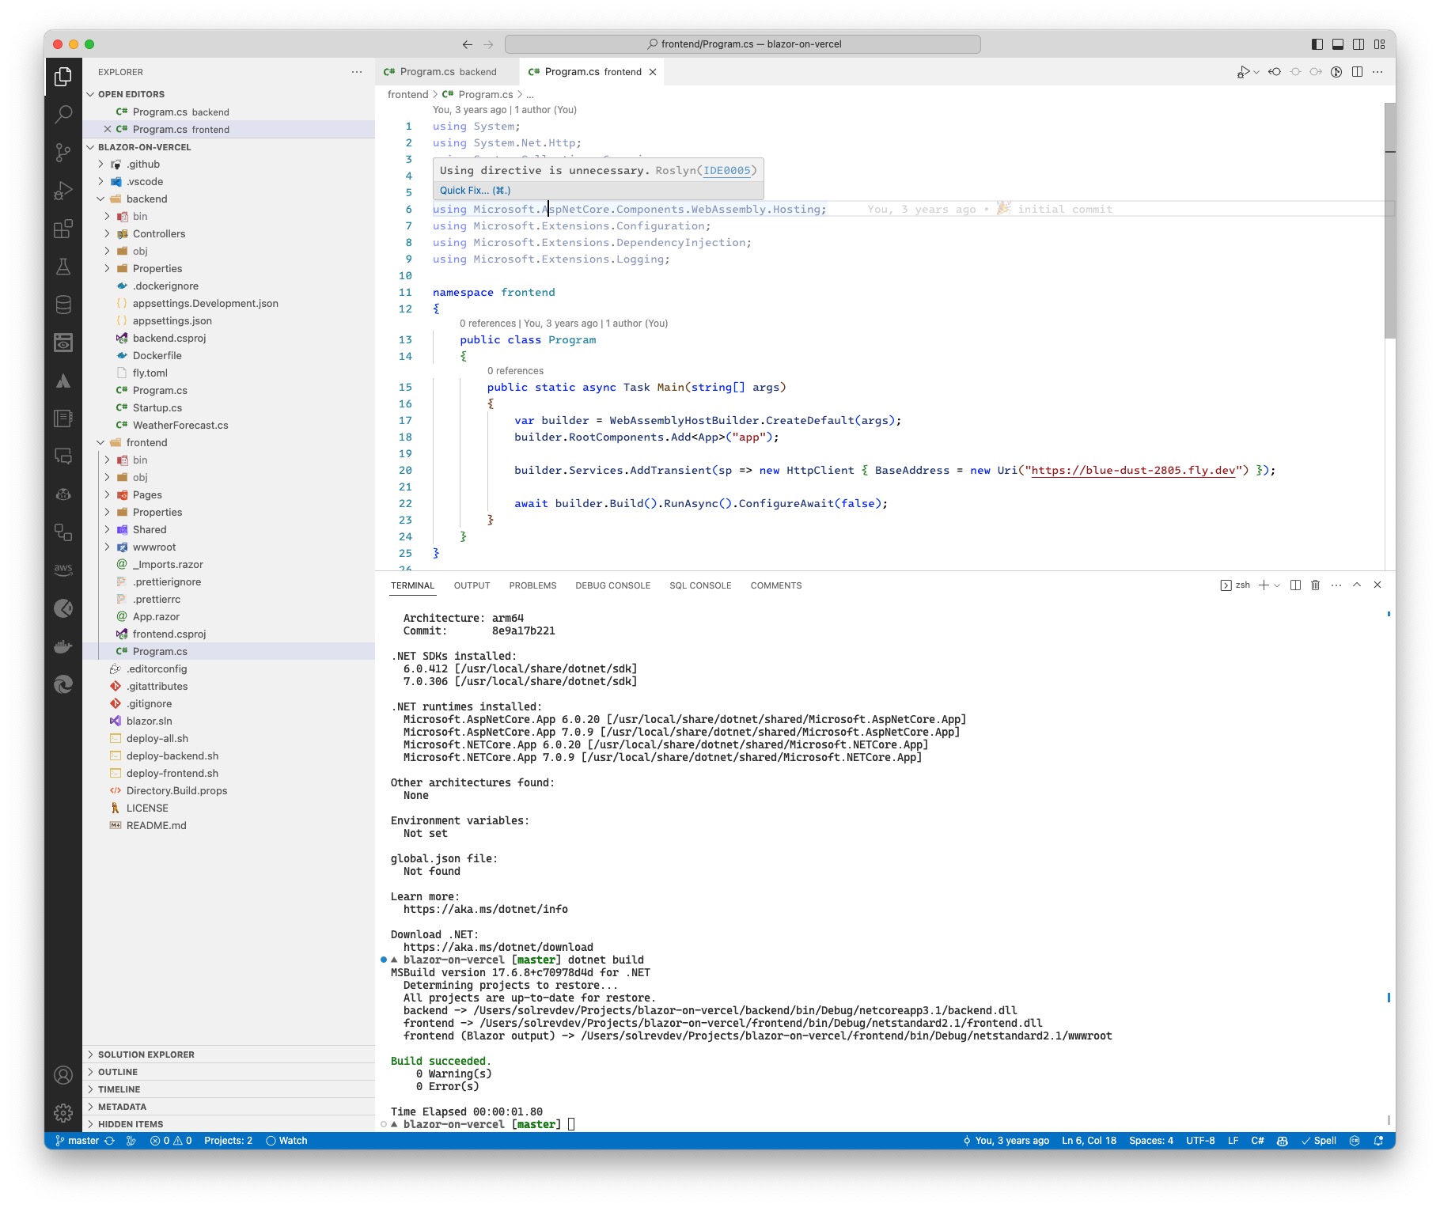Image resolution: width=1440 pixels, height=1208 pixels.
Task: Open the Run and Debug view
Action: pos(63,191)
